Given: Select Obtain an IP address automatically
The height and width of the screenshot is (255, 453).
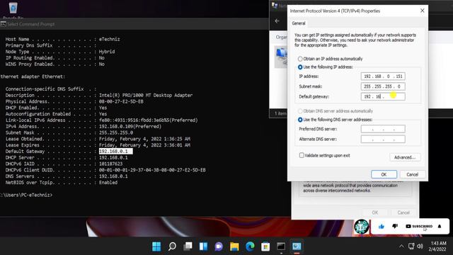Looking at the screenshot, I should [x=330, y=59].
